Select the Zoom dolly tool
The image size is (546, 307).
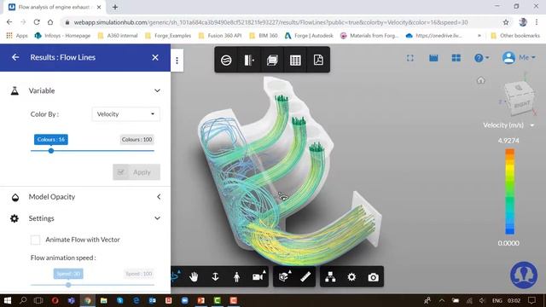(x=215, y=277)
